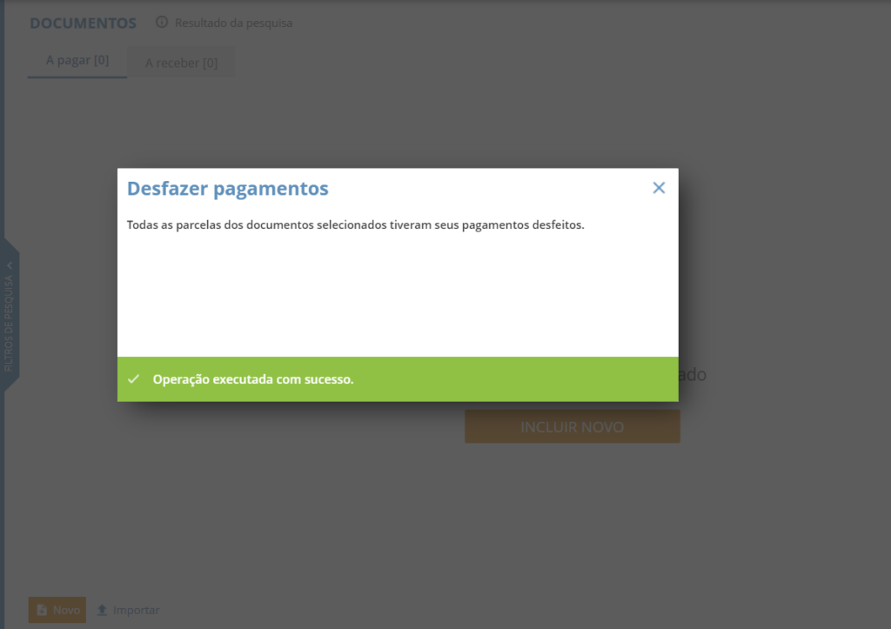Click the INCLUIR NOVO button
Image resolution: width=891 pixels, height=629 pixels.
[x=573, y=426]
